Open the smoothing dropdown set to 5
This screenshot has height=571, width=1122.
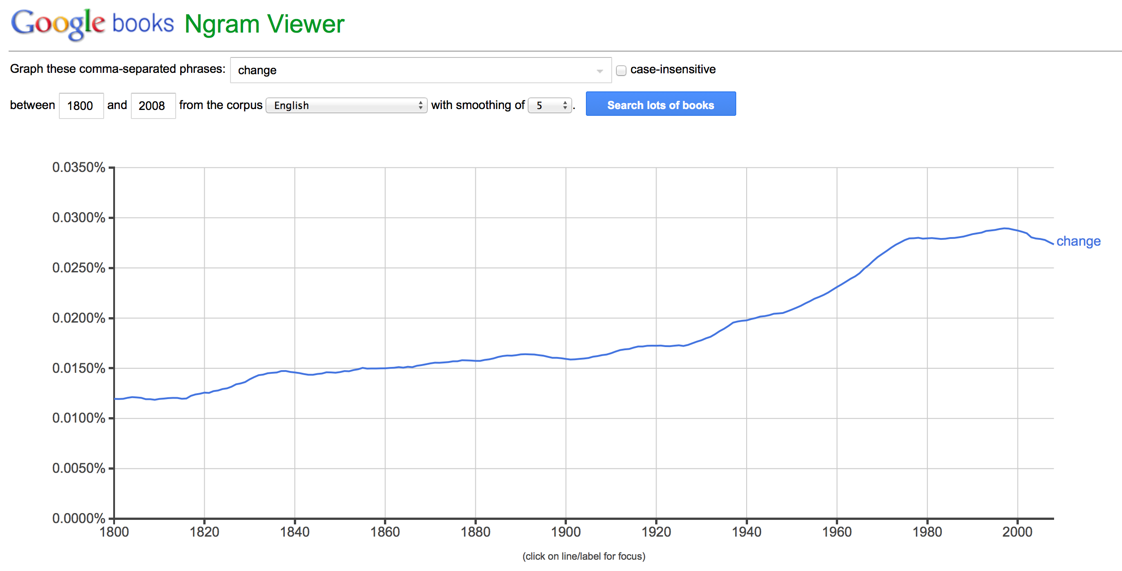coord(550,105)
